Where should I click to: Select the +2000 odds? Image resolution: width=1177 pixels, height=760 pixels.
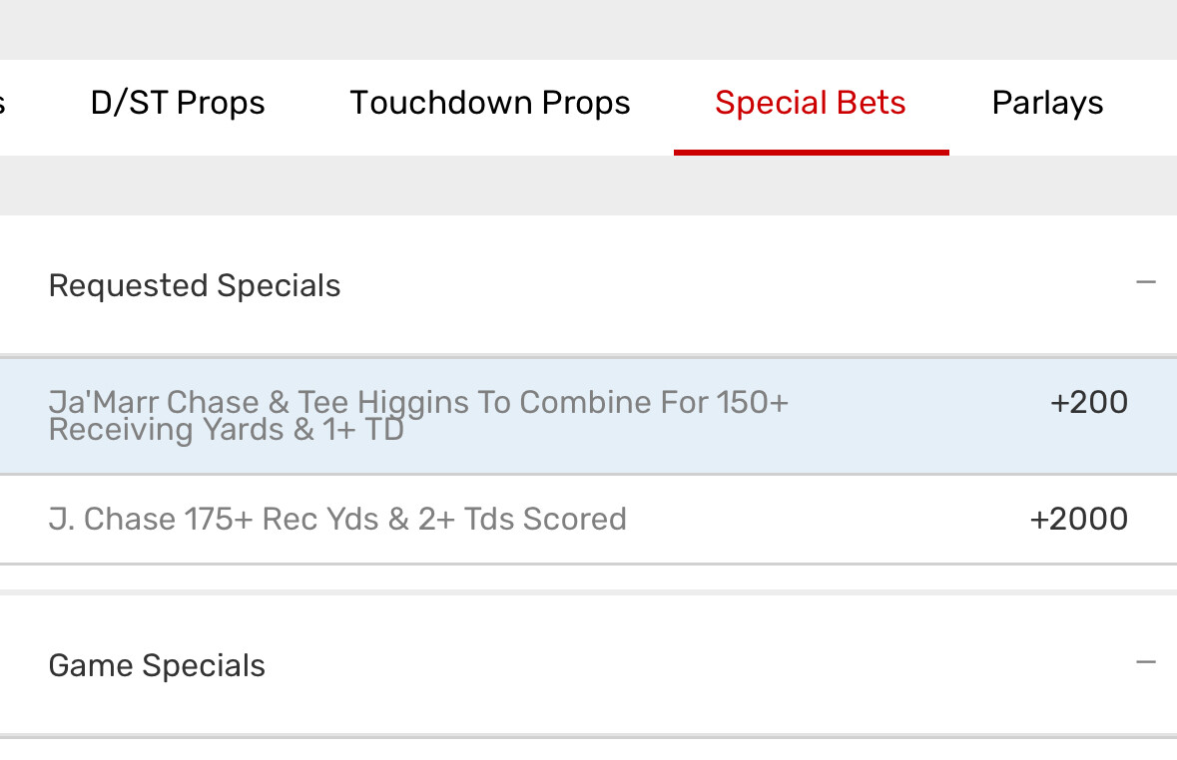(x=1078, y=519)
